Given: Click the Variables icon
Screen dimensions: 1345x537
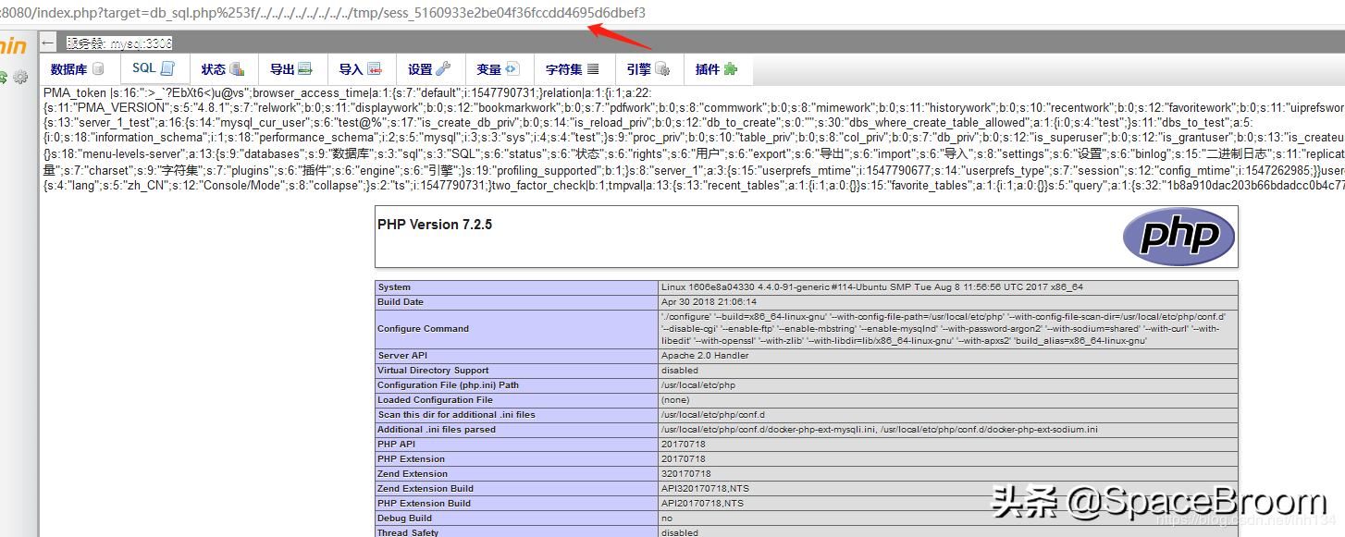Looking at the screenshot, I should point(514,68).
